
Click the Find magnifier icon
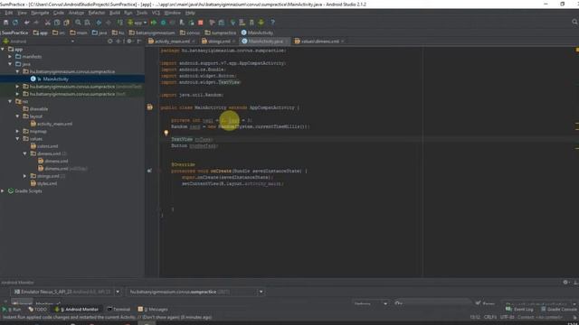78,23
